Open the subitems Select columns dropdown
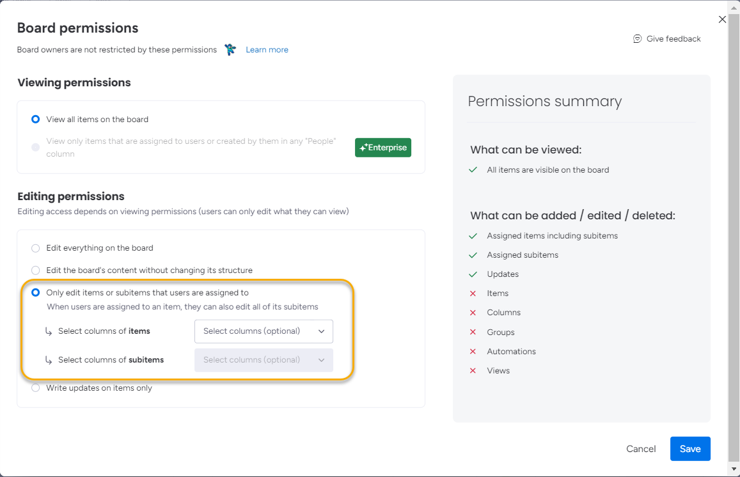 [264, 360]
